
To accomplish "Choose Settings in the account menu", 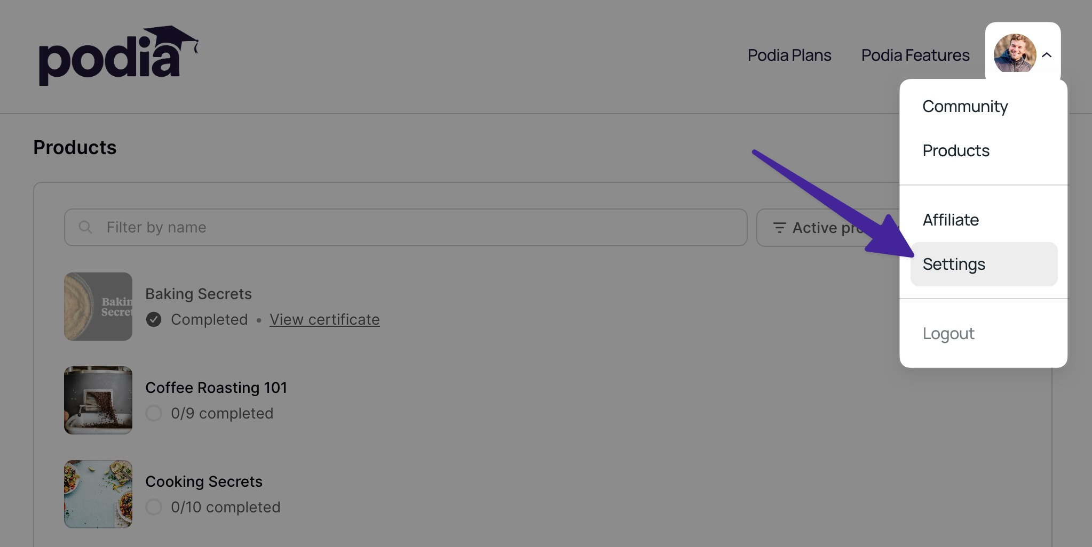I will click(954, 264).
